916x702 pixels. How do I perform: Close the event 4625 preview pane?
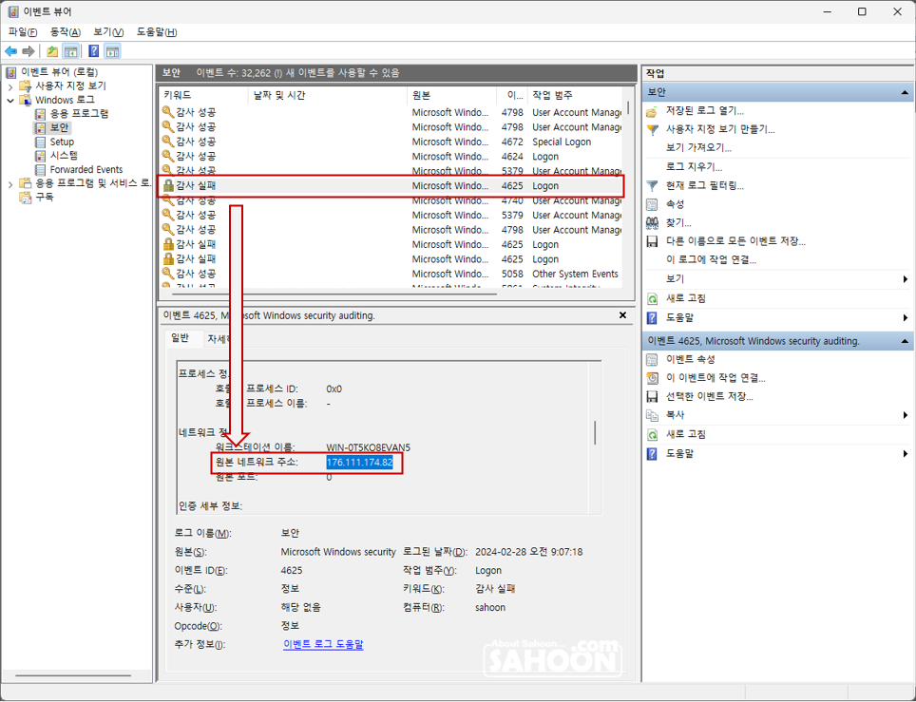tap(623, 315)
